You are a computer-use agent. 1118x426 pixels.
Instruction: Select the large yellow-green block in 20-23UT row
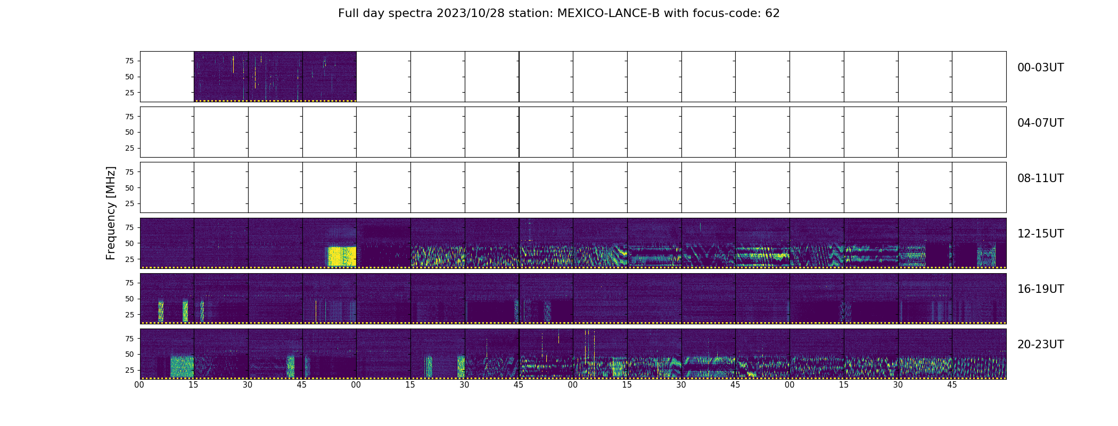(182, 366)
